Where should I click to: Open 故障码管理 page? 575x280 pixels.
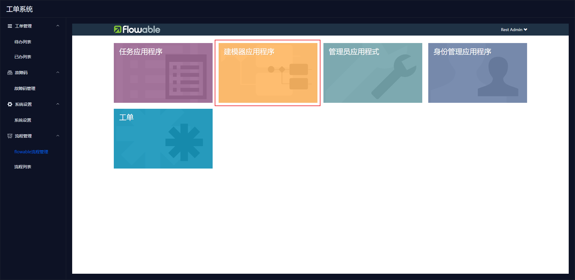point(25,88)
